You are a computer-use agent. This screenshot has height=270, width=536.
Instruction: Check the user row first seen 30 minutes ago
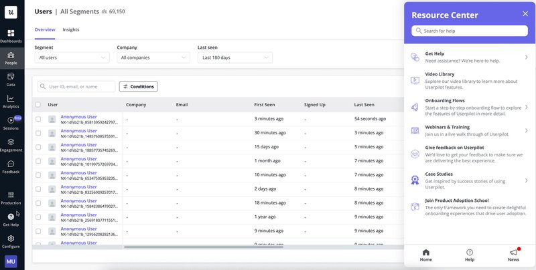(38, 133)
